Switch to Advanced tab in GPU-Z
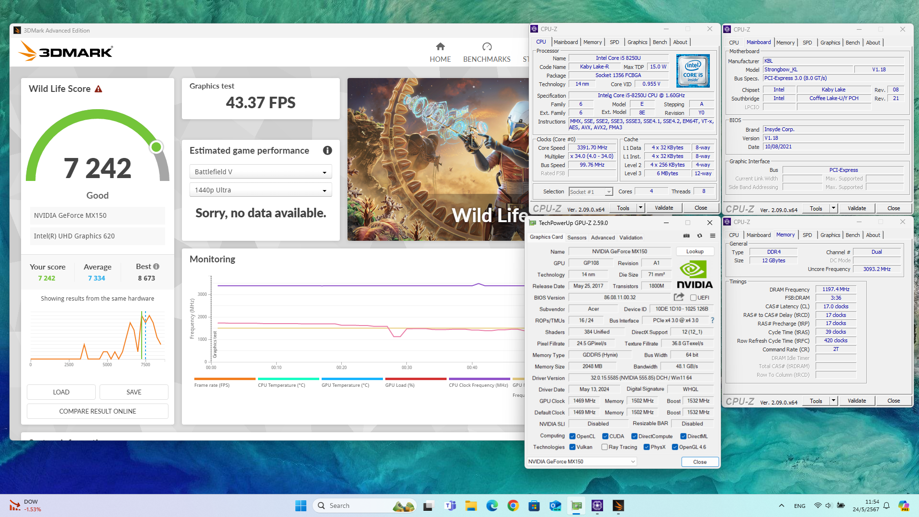919x517 pixels. pos(603,237)
